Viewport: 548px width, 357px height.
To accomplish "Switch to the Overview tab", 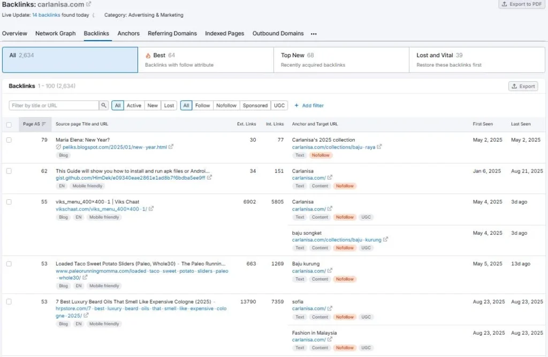I will tap(14, 34).
